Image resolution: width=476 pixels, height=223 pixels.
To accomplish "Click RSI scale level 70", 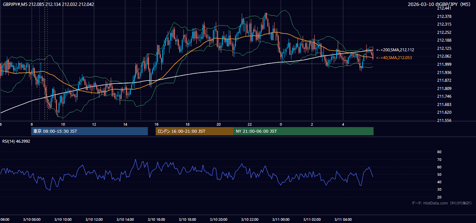I will [x=439, y=159].
